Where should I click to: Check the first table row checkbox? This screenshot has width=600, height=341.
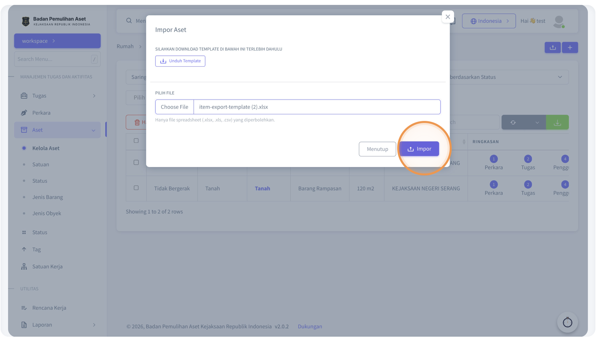click(136, 162)
